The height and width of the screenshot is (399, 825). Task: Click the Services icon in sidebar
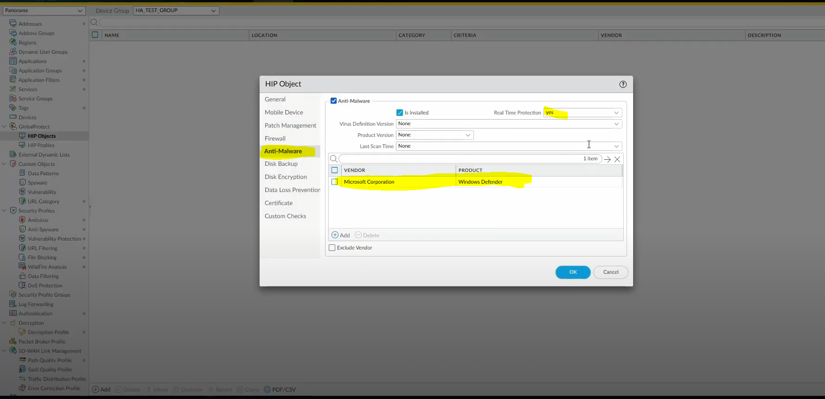[13, 89]
